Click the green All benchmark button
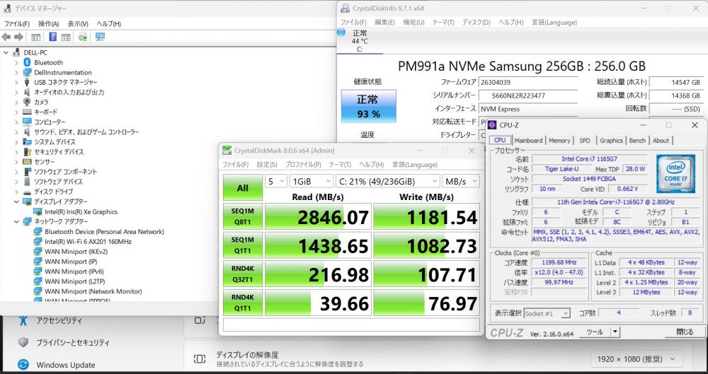The height and width of the screenshot is (374, 708). [243, 188]
